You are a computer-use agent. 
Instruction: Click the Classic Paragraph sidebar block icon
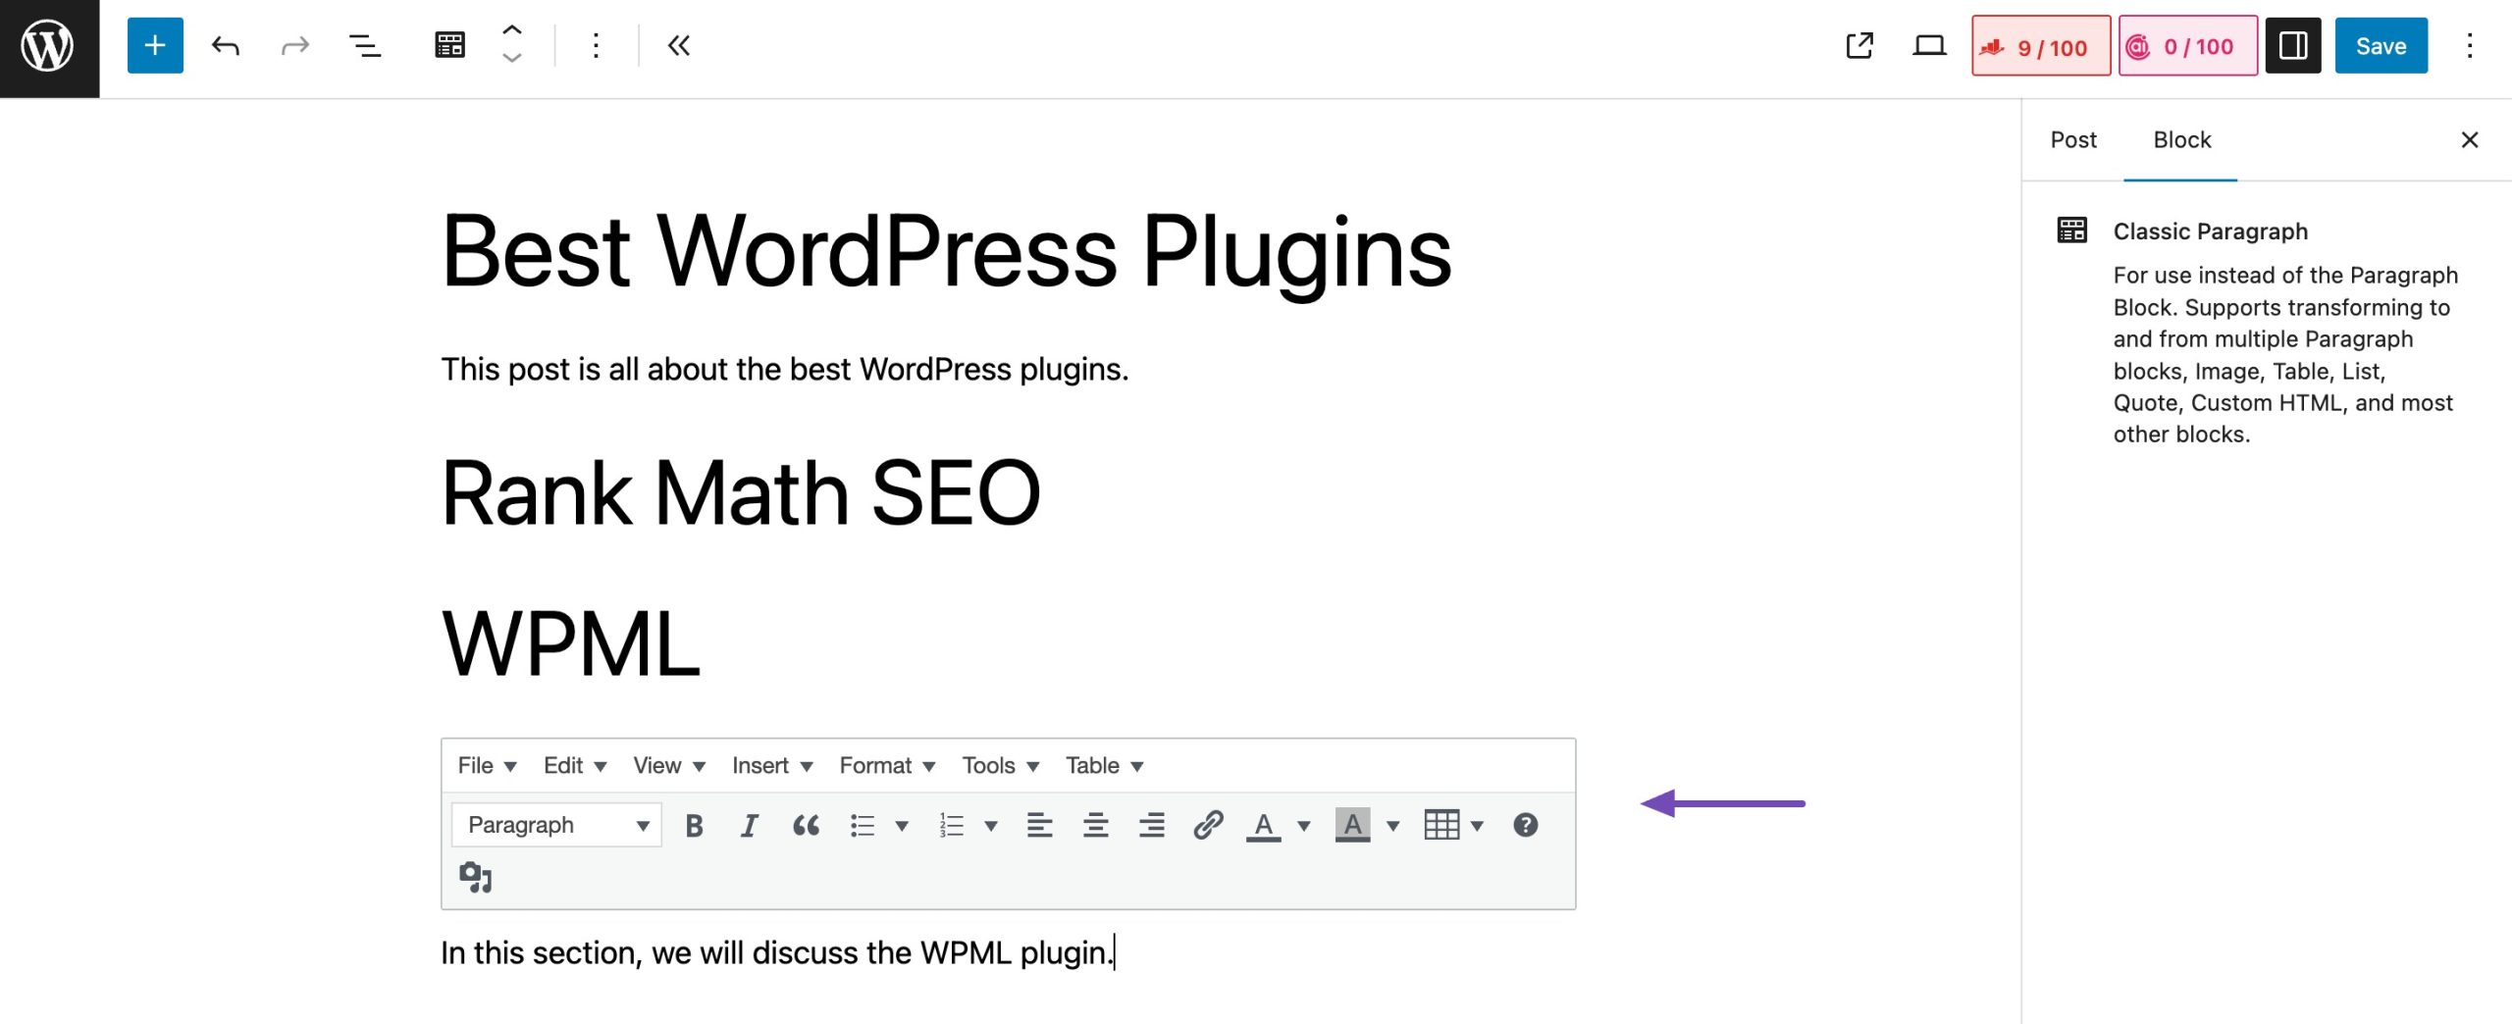tap(2071, 230)
